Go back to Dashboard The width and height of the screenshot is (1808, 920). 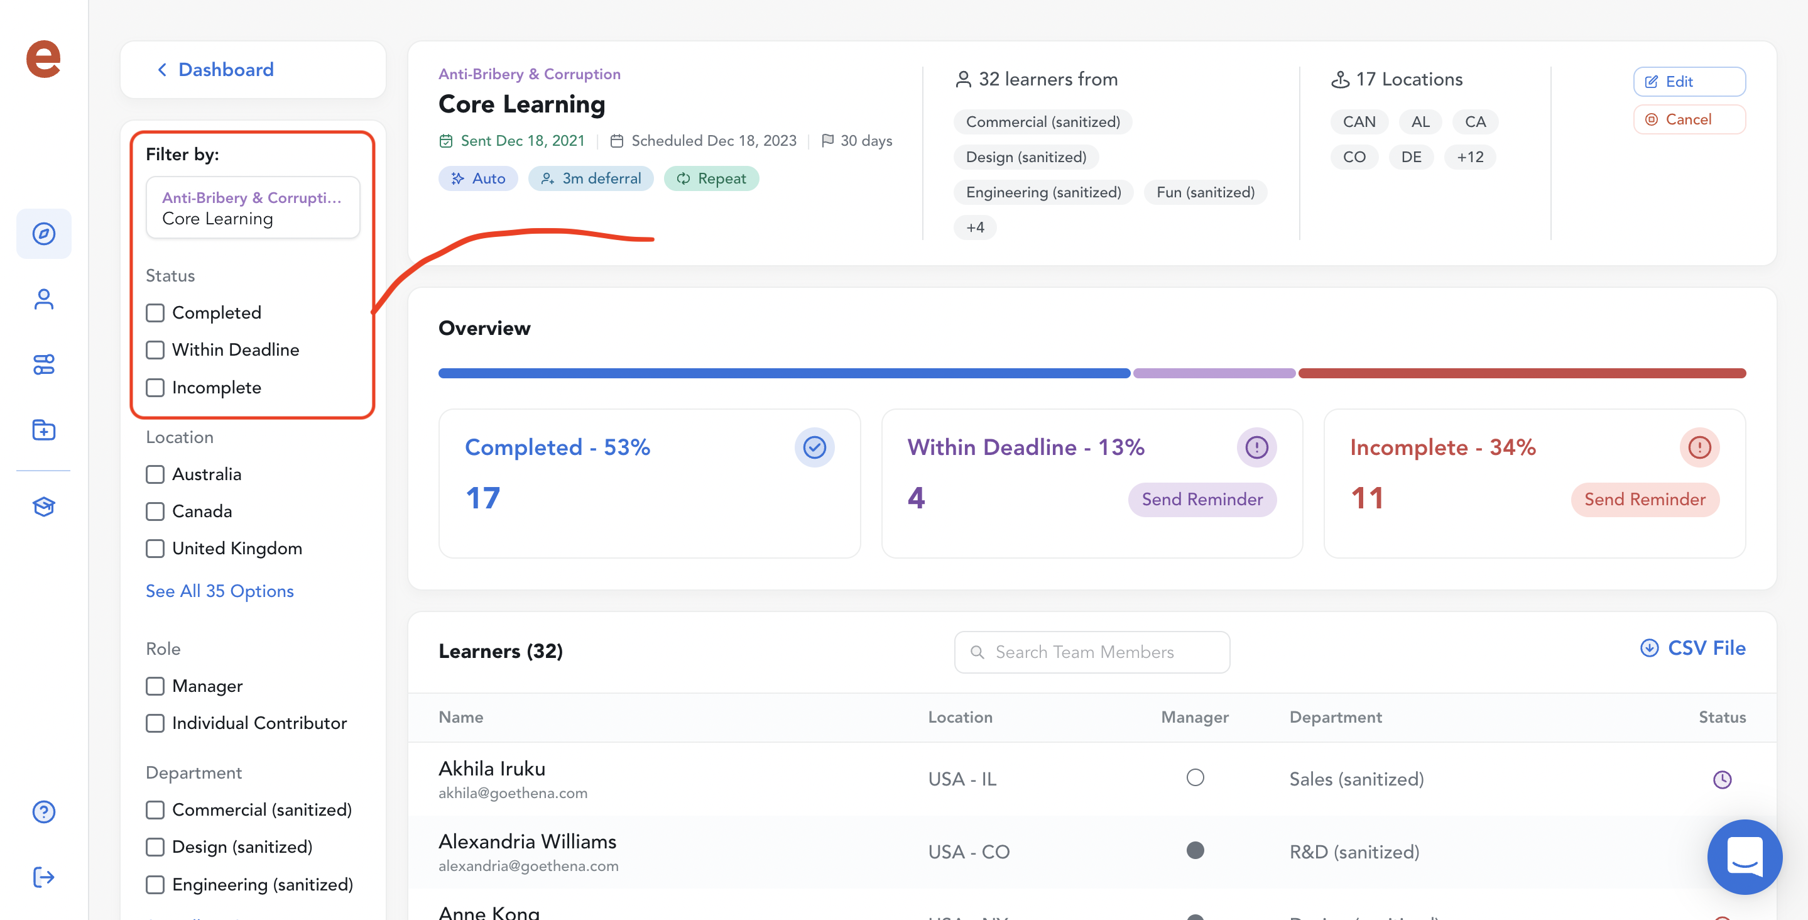coord(226,70)
